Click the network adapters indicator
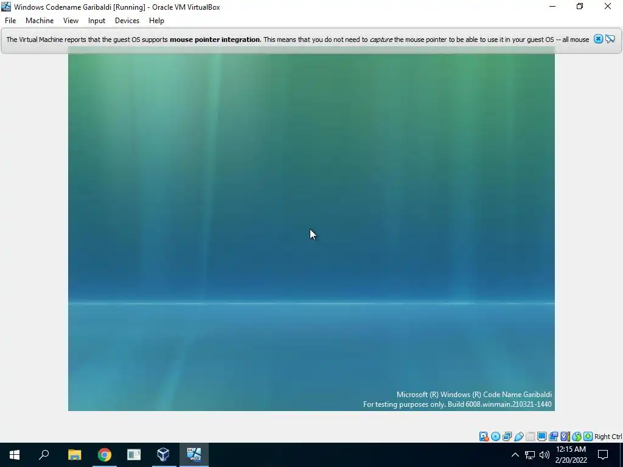The image size is (623, 467). pyautogui.click(x=507, y=437)
